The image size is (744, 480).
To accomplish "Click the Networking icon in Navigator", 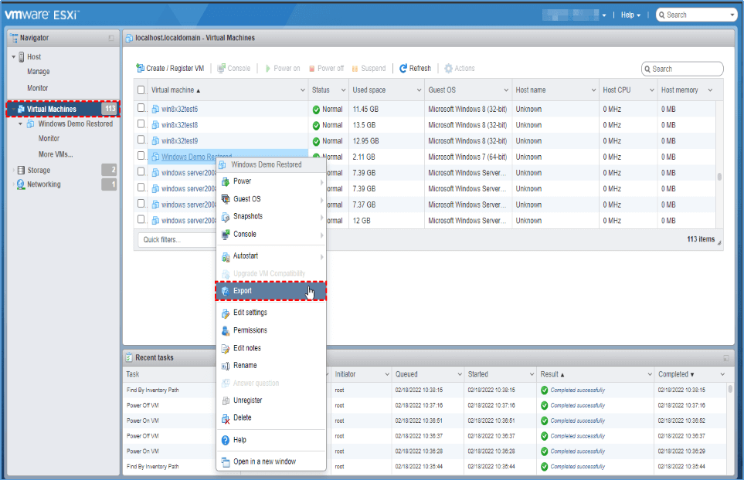I will pyautogui.click(x=21, y=185).
